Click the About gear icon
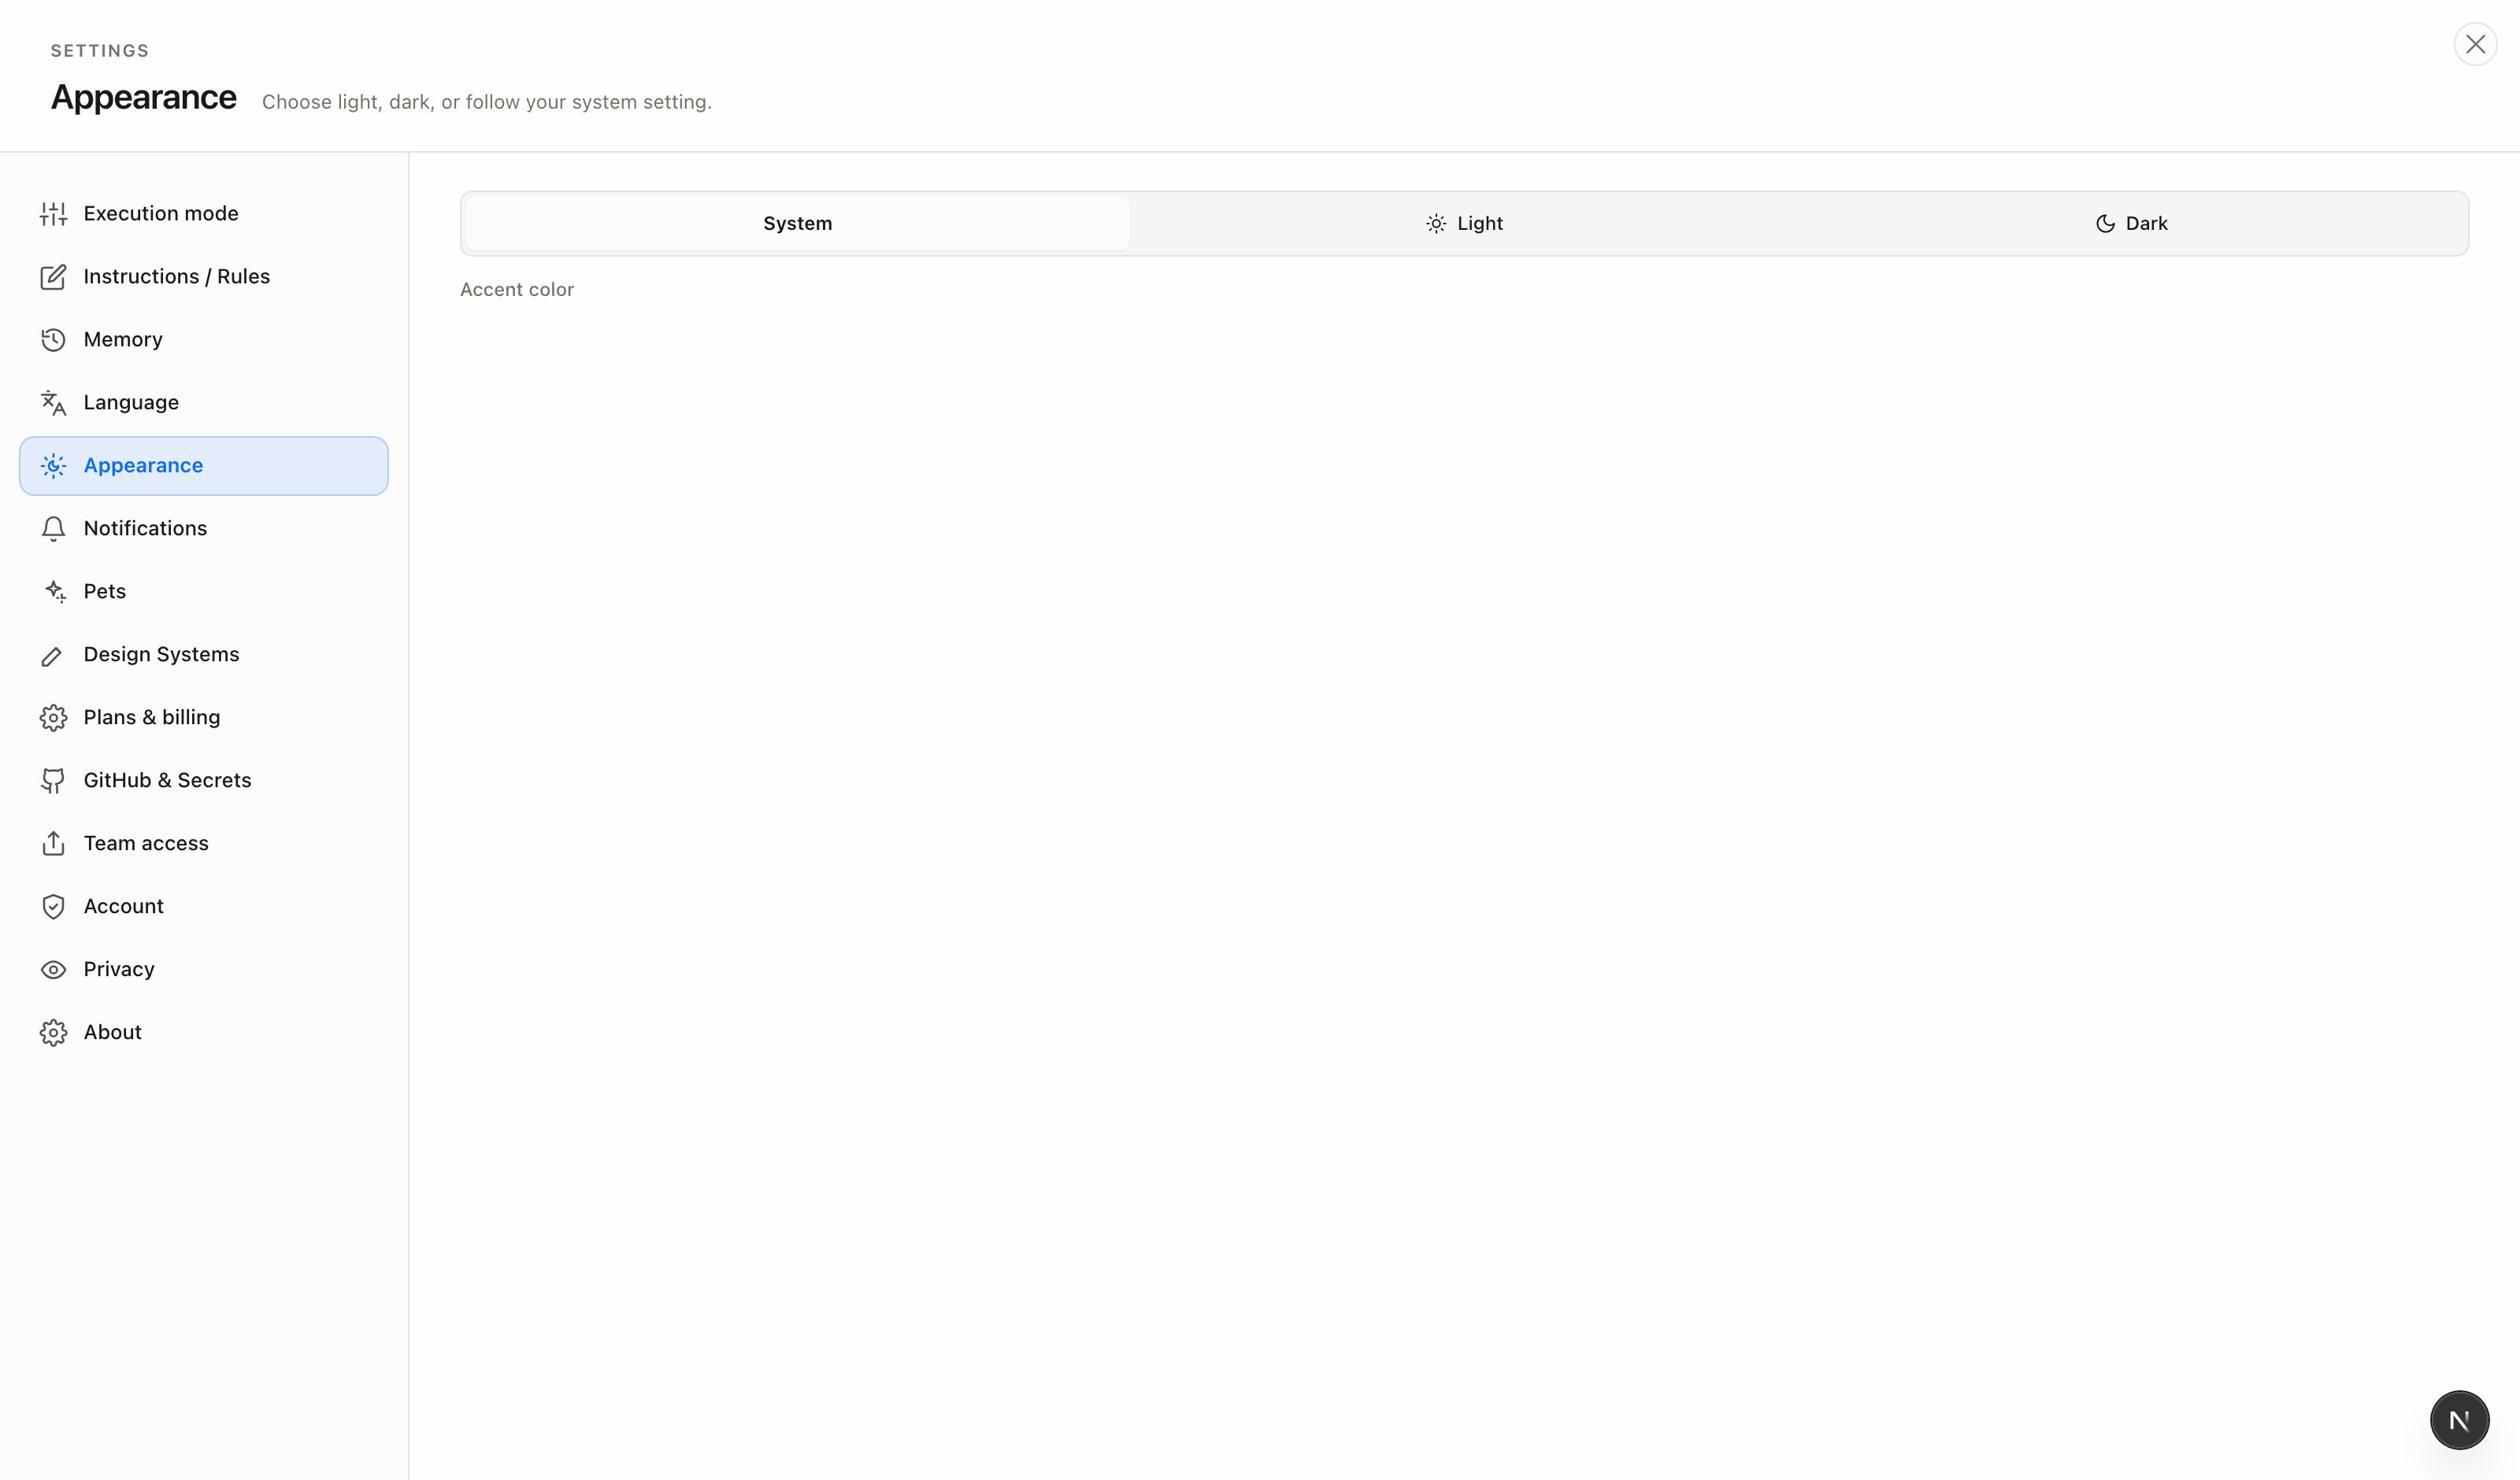This screenshot has width=2520, height=1480. pos(53,1033)
